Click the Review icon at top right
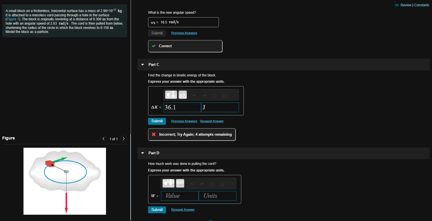Screen dimensions: 432x221 397,5
